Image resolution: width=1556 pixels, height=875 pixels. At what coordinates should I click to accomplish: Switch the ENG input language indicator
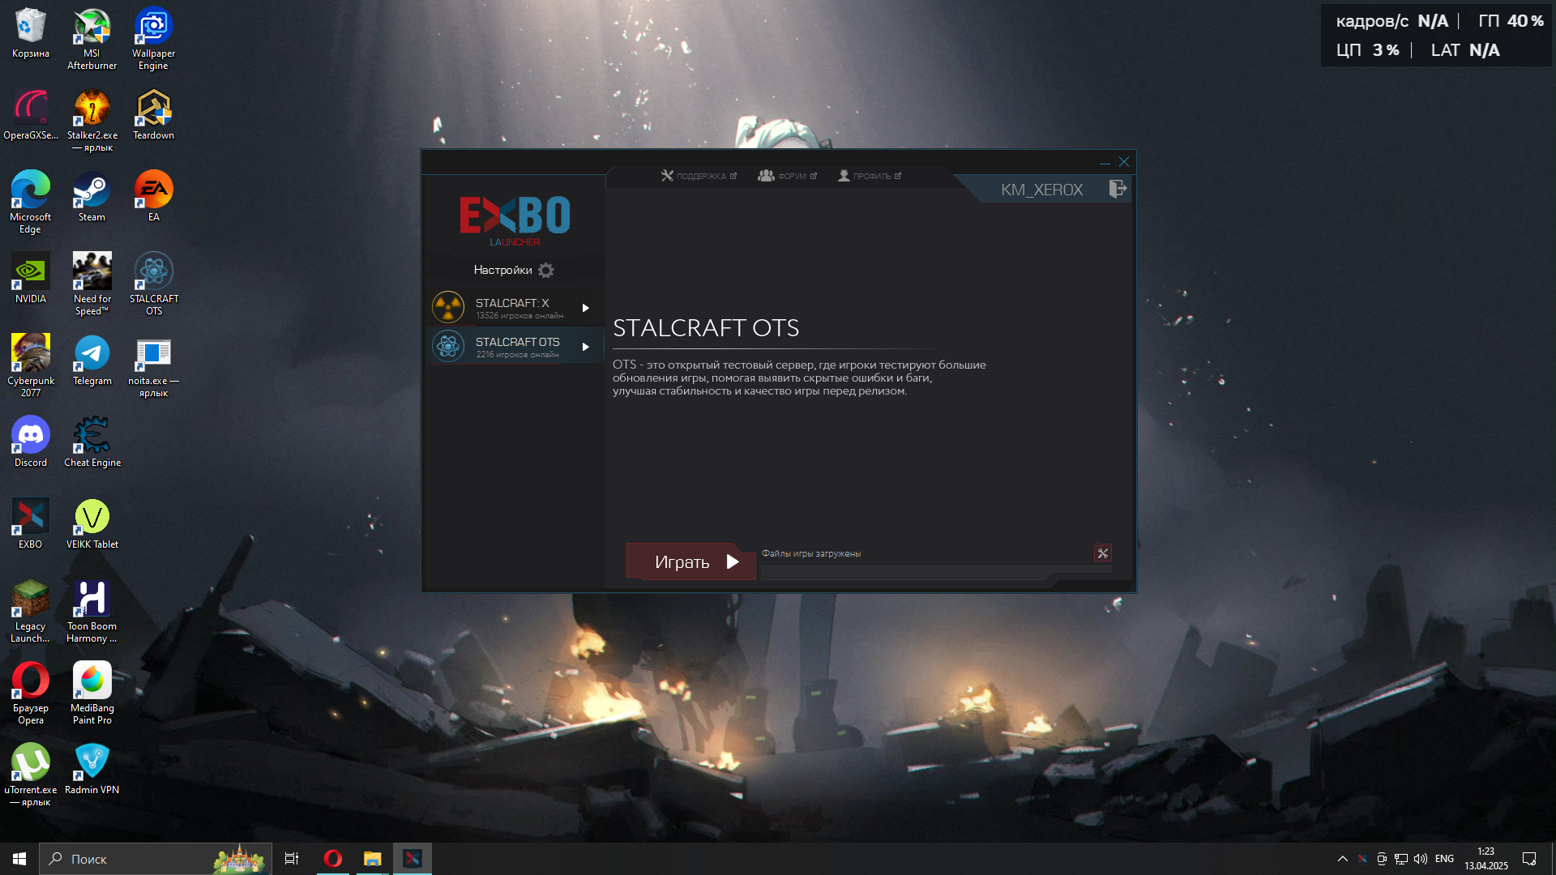point(1445,859)
